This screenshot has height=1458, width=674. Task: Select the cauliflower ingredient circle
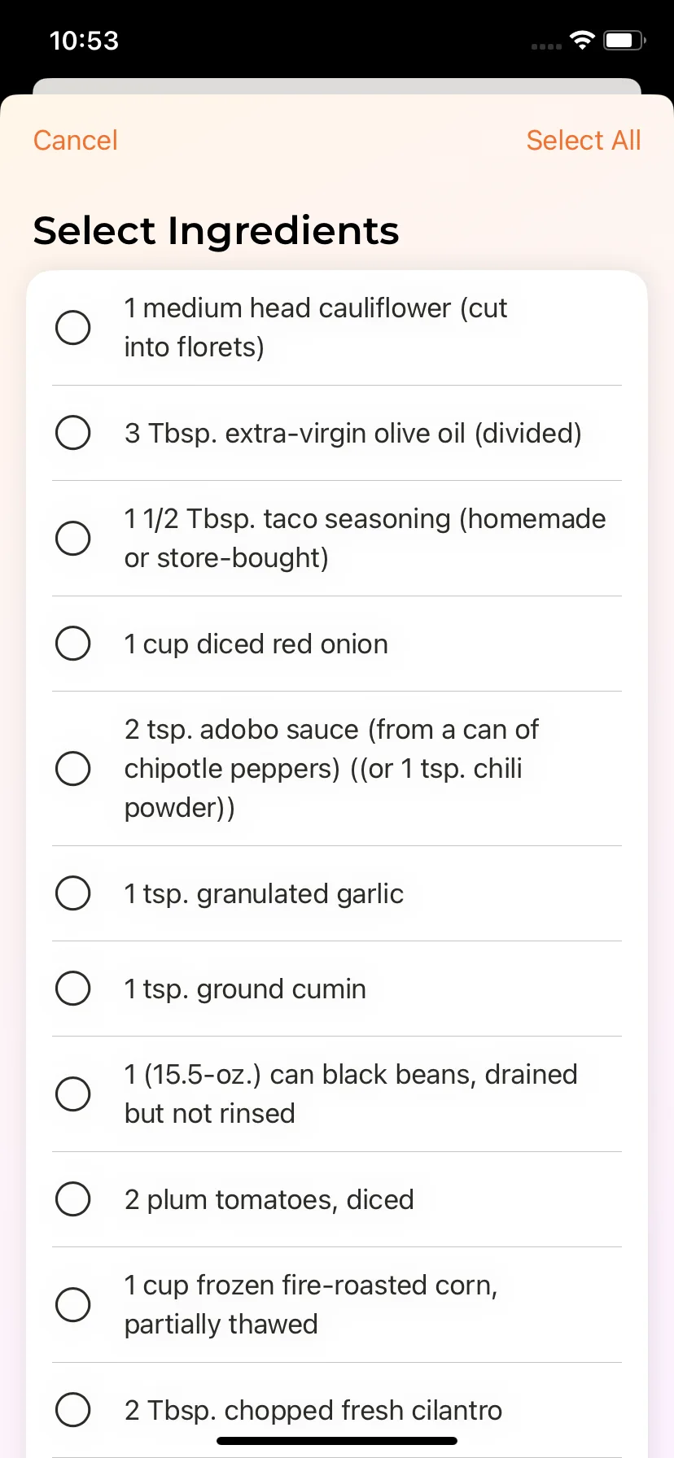(73, 328)
